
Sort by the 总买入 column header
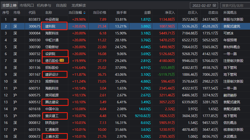click(x=193, y=12)
